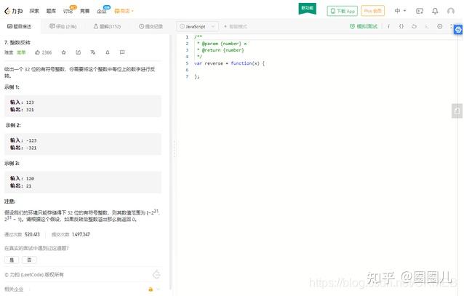Open the JavaScript language dropdown
This screenshot has width=464, height=296.
pyautogui.click(x=197, y=26)
